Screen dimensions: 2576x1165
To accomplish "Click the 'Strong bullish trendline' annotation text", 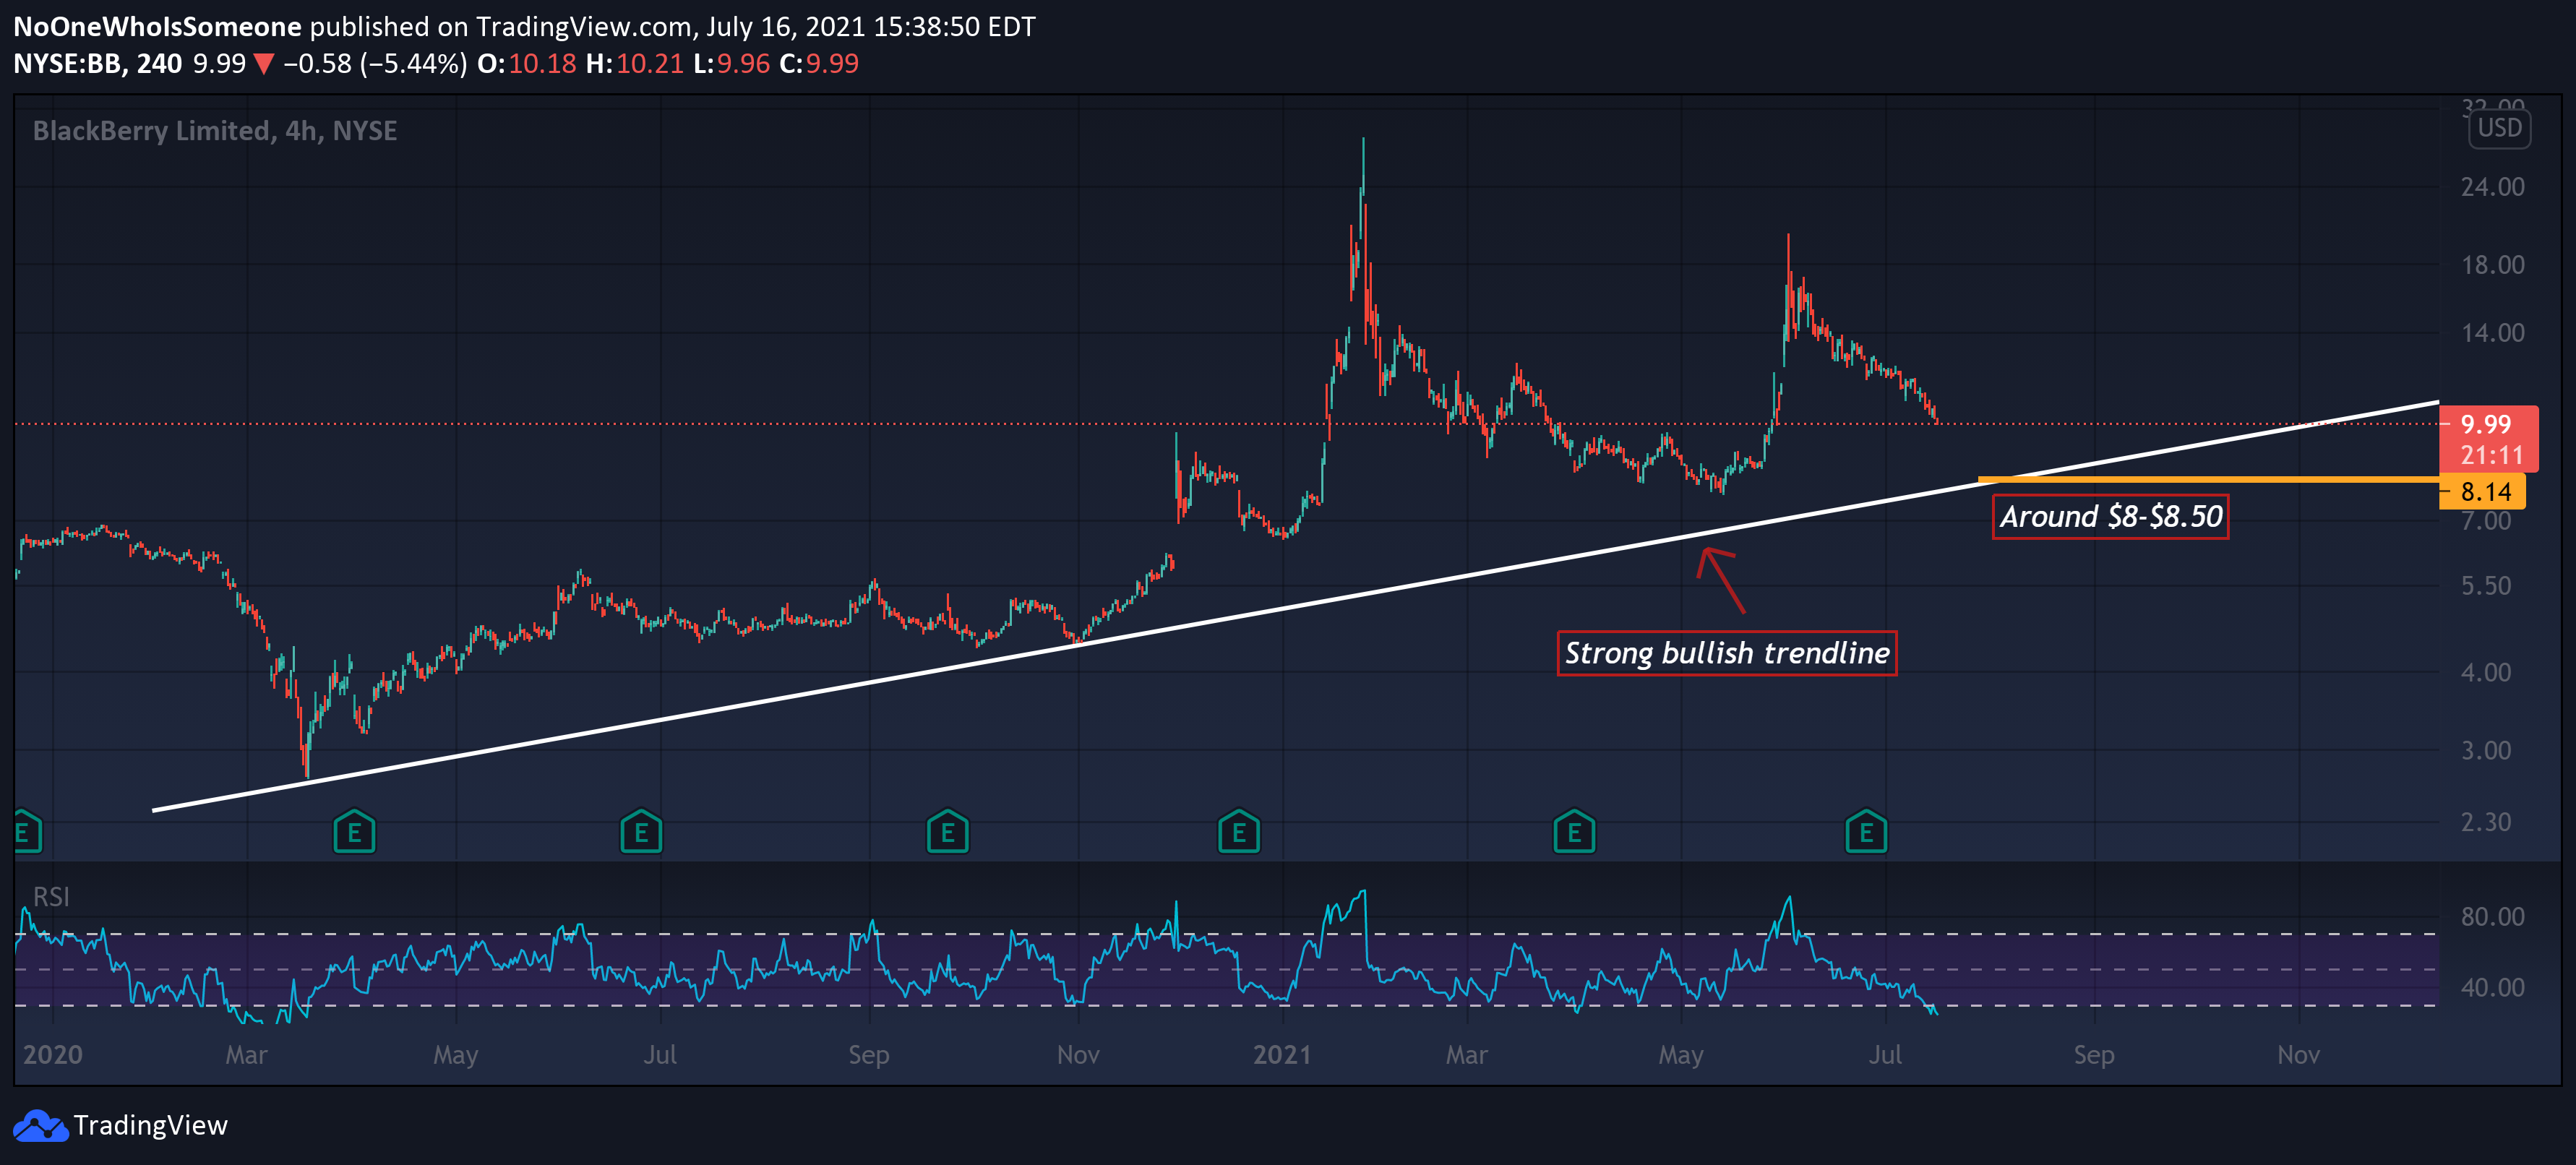I will [1727, 653].
